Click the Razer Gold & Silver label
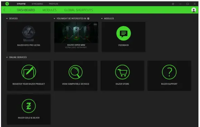This screenshot has width=200, height=127. tap(29, 118)
